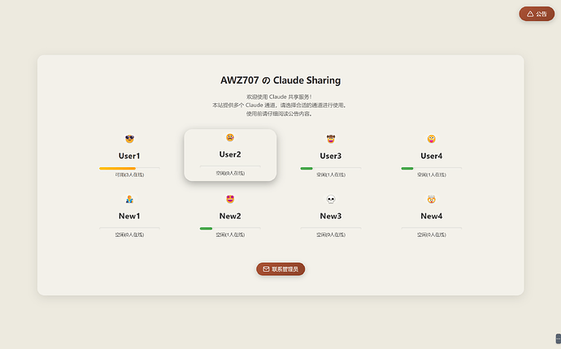The image size is (561, 349).
Task: Select the New2 heart-eyes emoji icon
Action: point(230,199)
